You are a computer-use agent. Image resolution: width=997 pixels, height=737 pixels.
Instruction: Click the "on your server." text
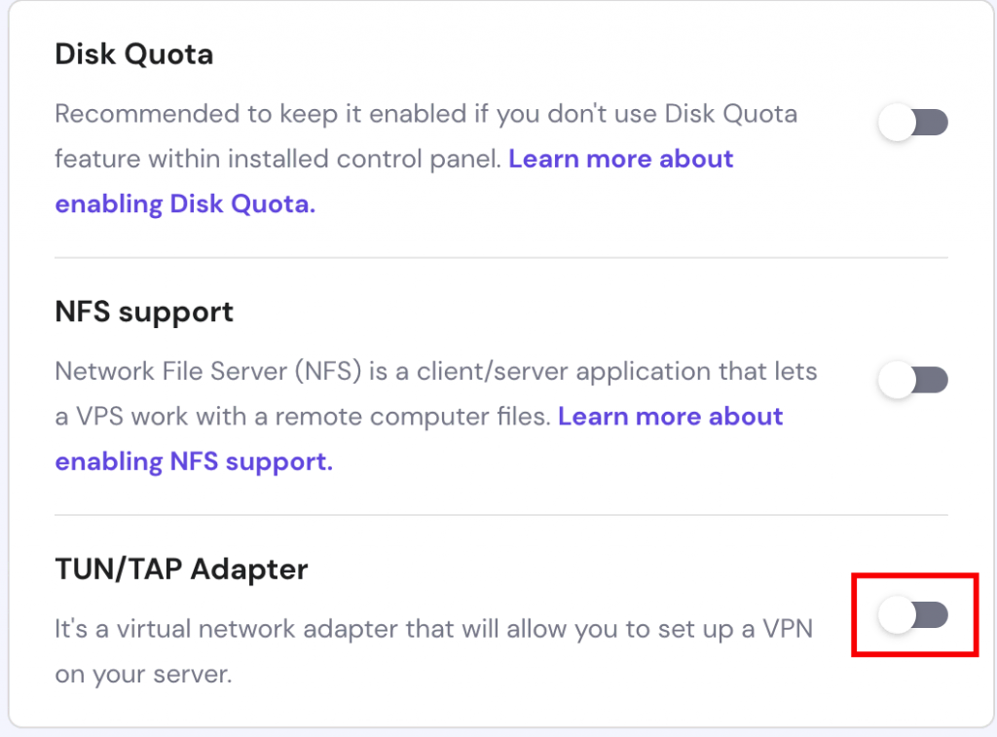(143, 674)
